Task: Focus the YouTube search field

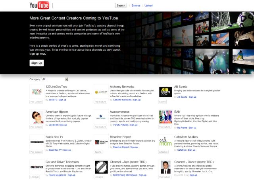Action: [84, 6]
